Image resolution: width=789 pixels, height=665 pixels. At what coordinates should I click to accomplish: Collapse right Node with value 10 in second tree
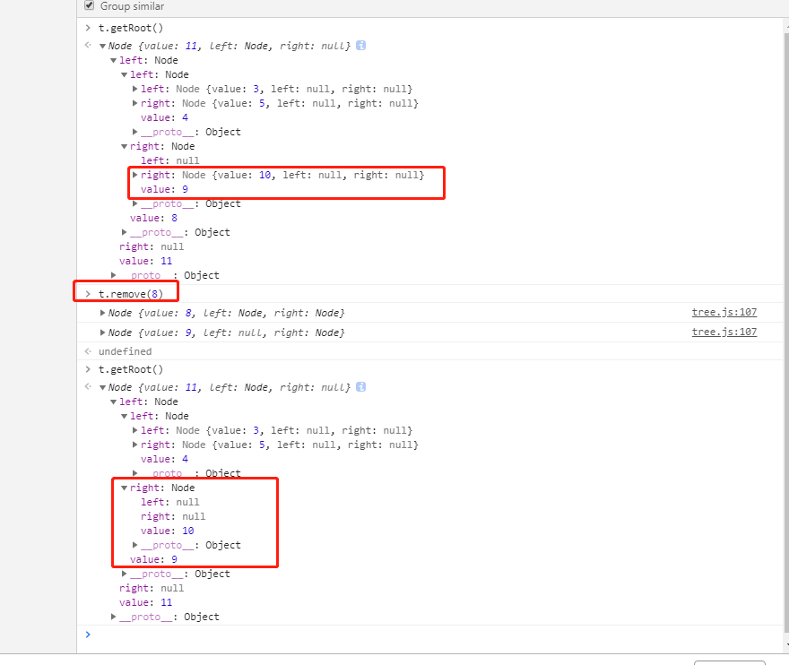click(125, 488)
